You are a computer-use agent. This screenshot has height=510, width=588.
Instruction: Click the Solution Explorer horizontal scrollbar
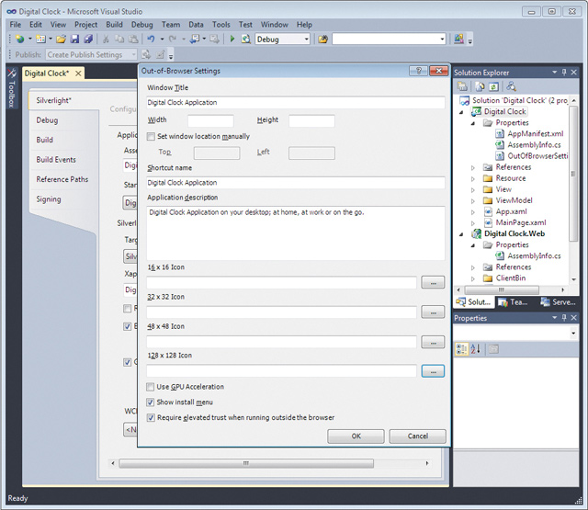point(502,289)
